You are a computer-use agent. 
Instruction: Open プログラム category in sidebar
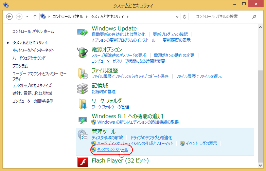coord(20,66)
